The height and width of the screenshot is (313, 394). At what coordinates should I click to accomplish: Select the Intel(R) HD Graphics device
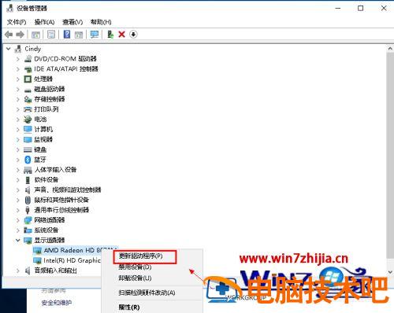72,260
